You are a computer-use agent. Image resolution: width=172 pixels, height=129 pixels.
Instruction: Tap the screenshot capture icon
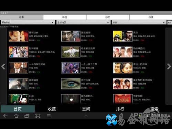pyautogui.click(x=38, y=116)
